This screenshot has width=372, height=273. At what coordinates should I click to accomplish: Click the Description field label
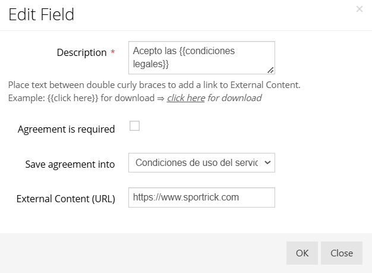tap(81, 52)
